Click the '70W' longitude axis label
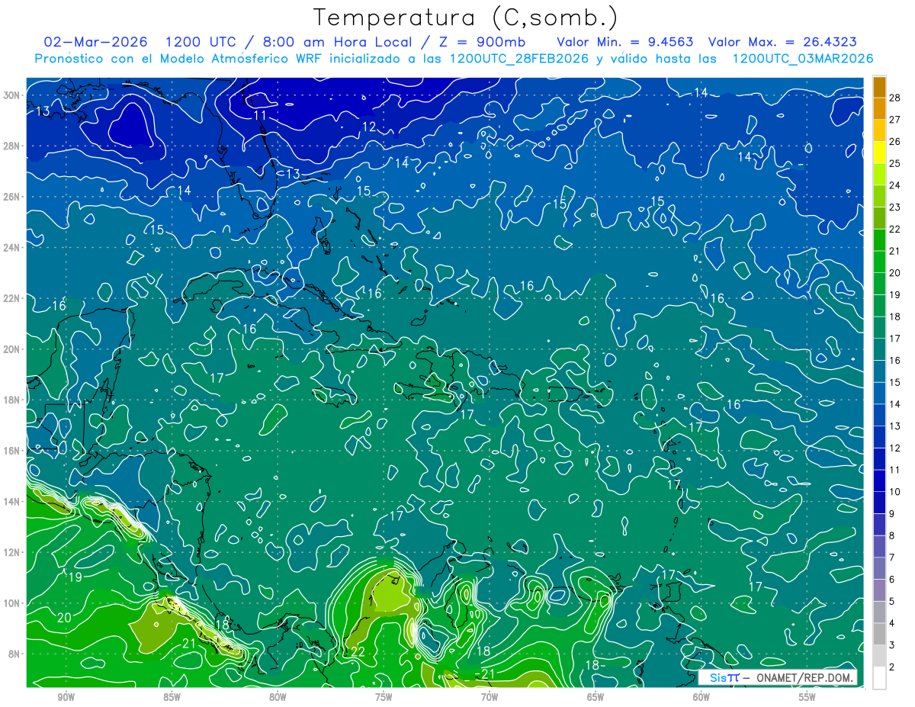Viewport: 915px width, 707px height. pyautogui.click(x=490, y=697)
